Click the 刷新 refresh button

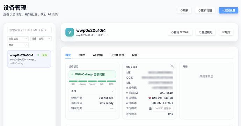(x=184, y=10)
